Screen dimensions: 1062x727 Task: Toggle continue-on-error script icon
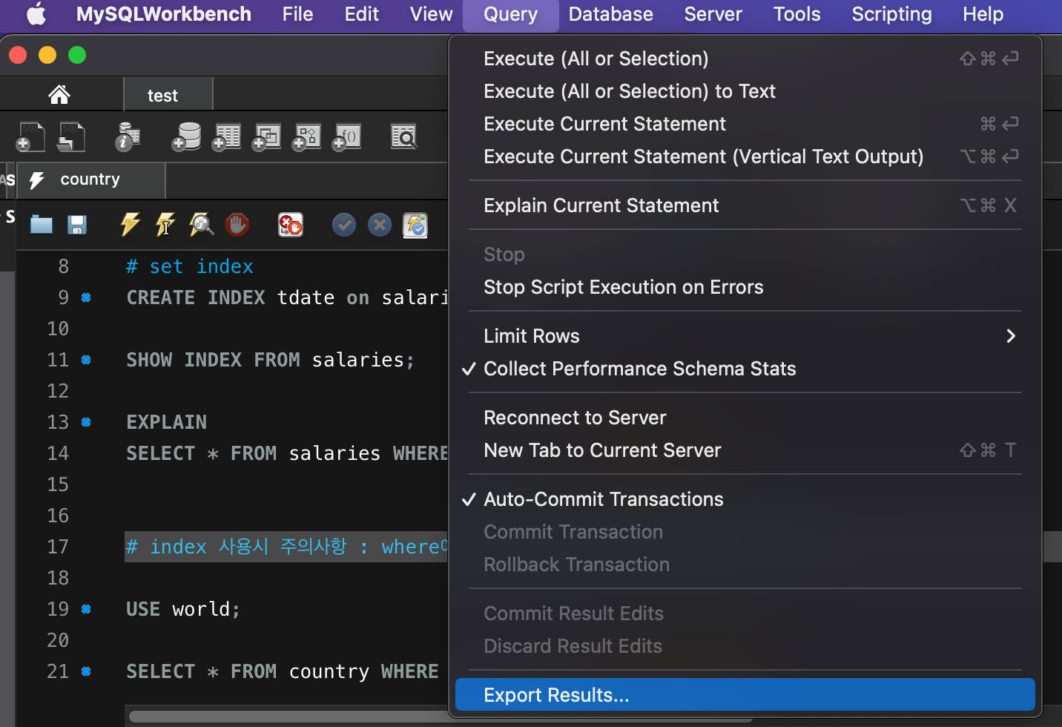coord(290,224)
